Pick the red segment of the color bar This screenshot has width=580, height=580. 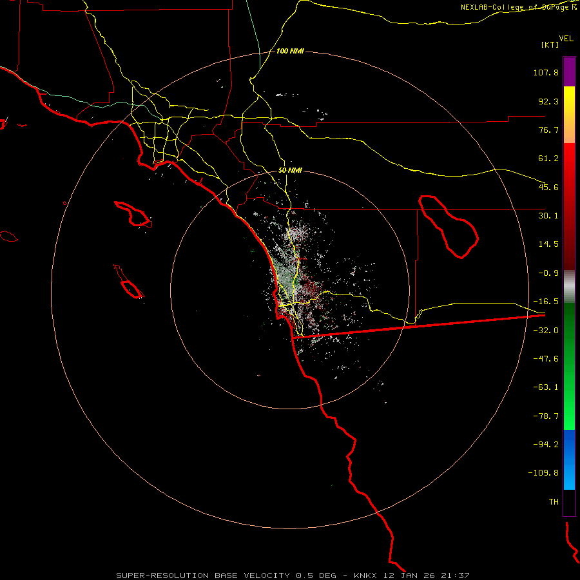tap(569, 206)
